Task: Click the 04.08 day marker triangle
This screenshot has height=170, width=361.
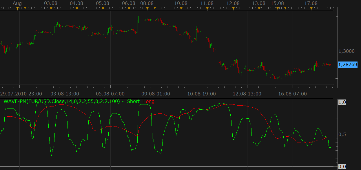Action: point(77,8)
